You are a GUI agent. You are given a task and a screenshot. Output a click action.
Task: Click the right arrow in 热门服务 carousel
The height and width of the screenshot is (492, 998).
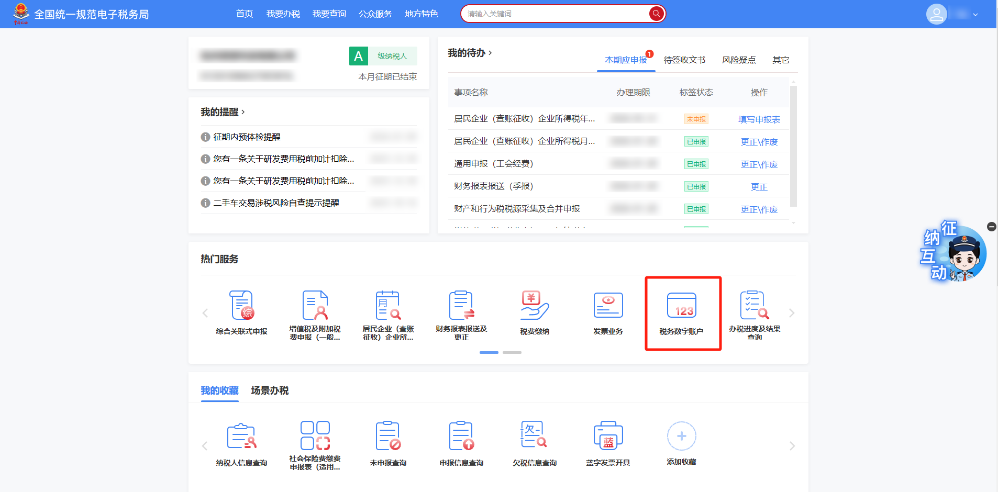pyautogui.click(x=792, y=313)
